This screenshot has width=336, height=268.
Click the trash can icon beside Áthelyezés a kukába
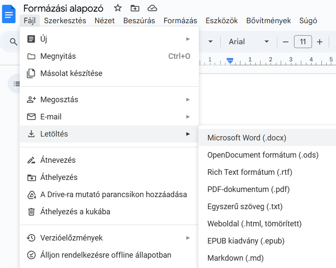(31, 212)
